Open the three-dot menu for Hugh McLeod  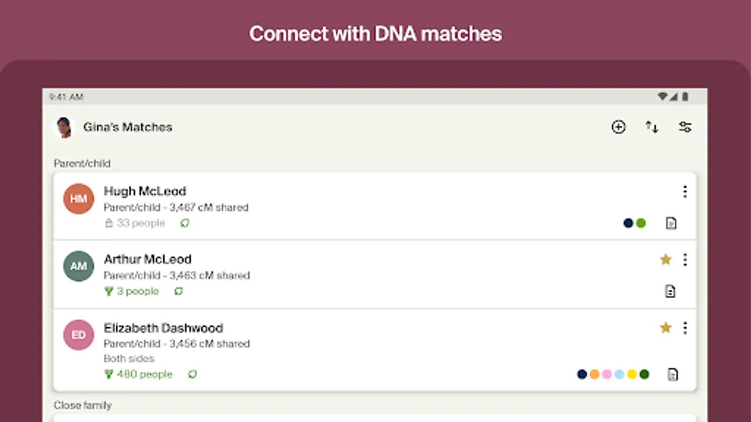point(685,191)
